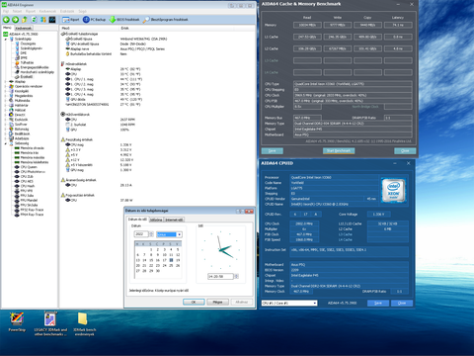
Task: Switch to the Időzóna tab
Action: point(156,220)
